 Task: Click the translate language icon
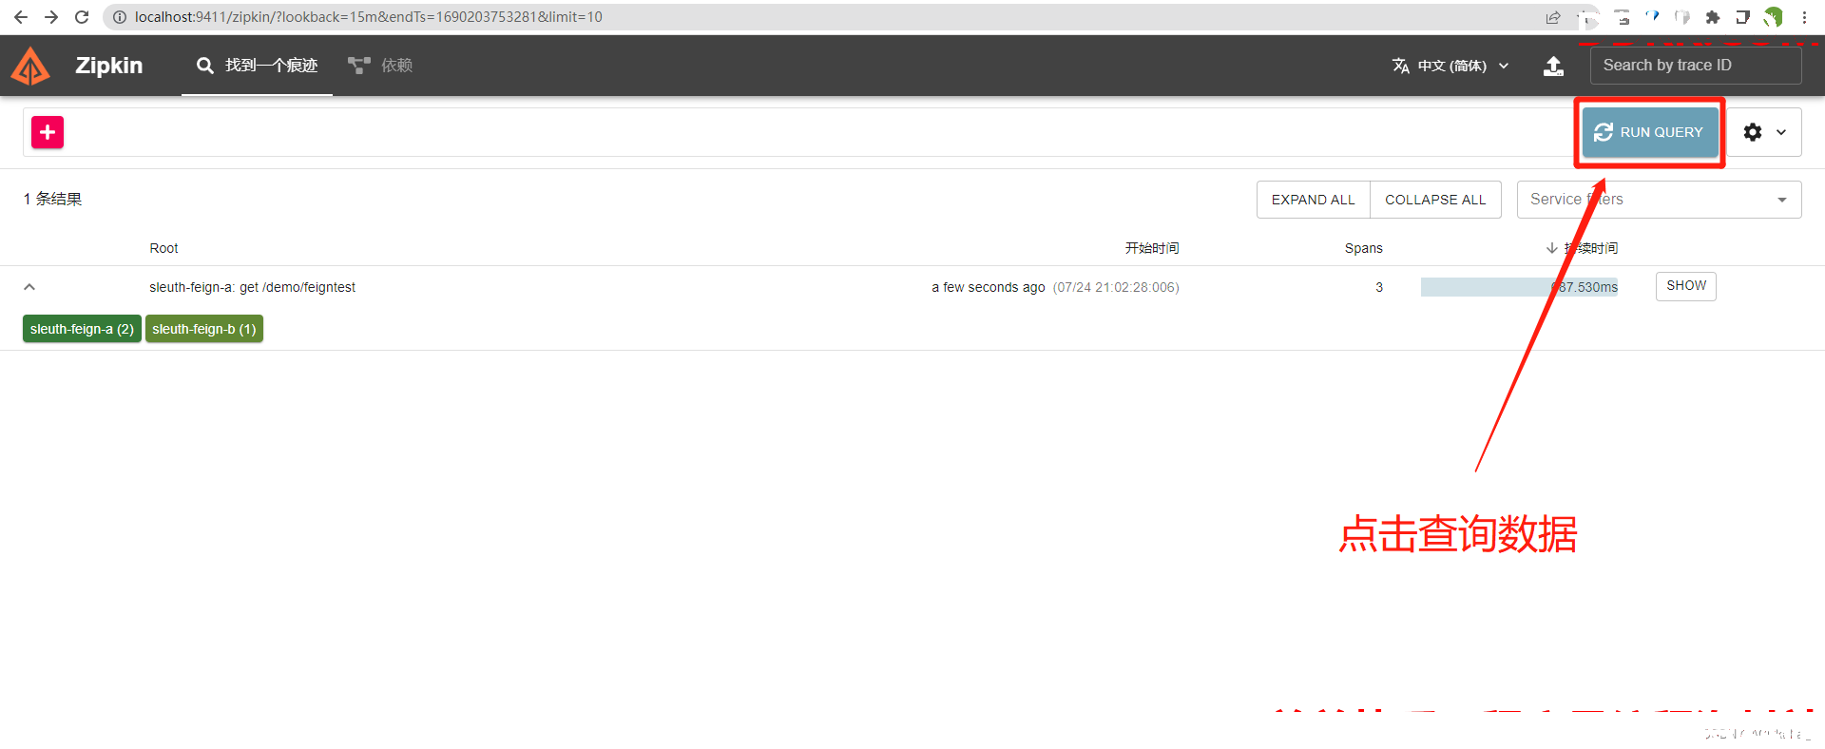(1400, 66)
